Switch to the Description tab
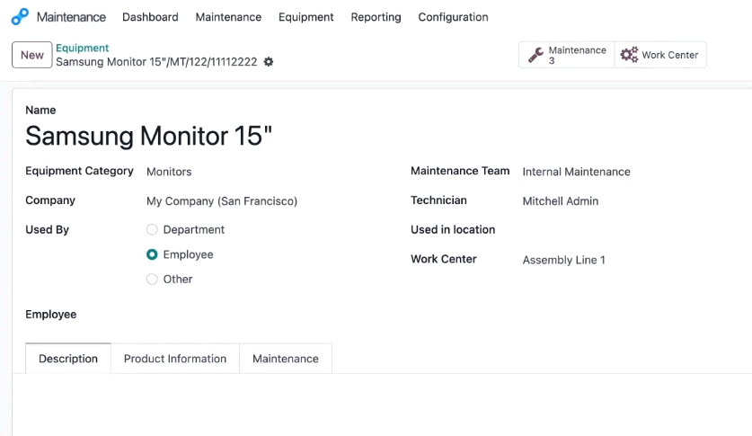The height and width of the screenshot is (436, 752). [x=68, y=359]
